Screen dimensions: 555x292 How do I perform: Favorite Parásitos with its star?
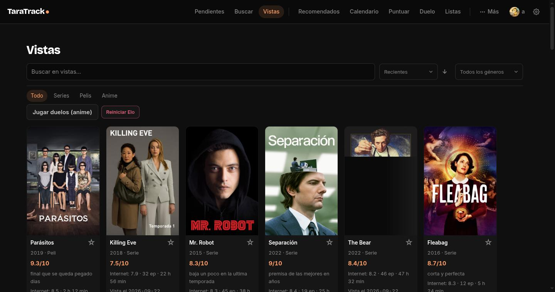click(91, 242)
